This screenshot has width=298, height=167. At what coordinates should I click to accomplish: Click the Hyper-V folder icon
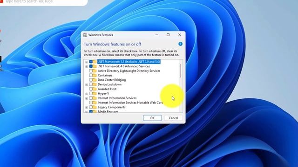click(95, 94)
